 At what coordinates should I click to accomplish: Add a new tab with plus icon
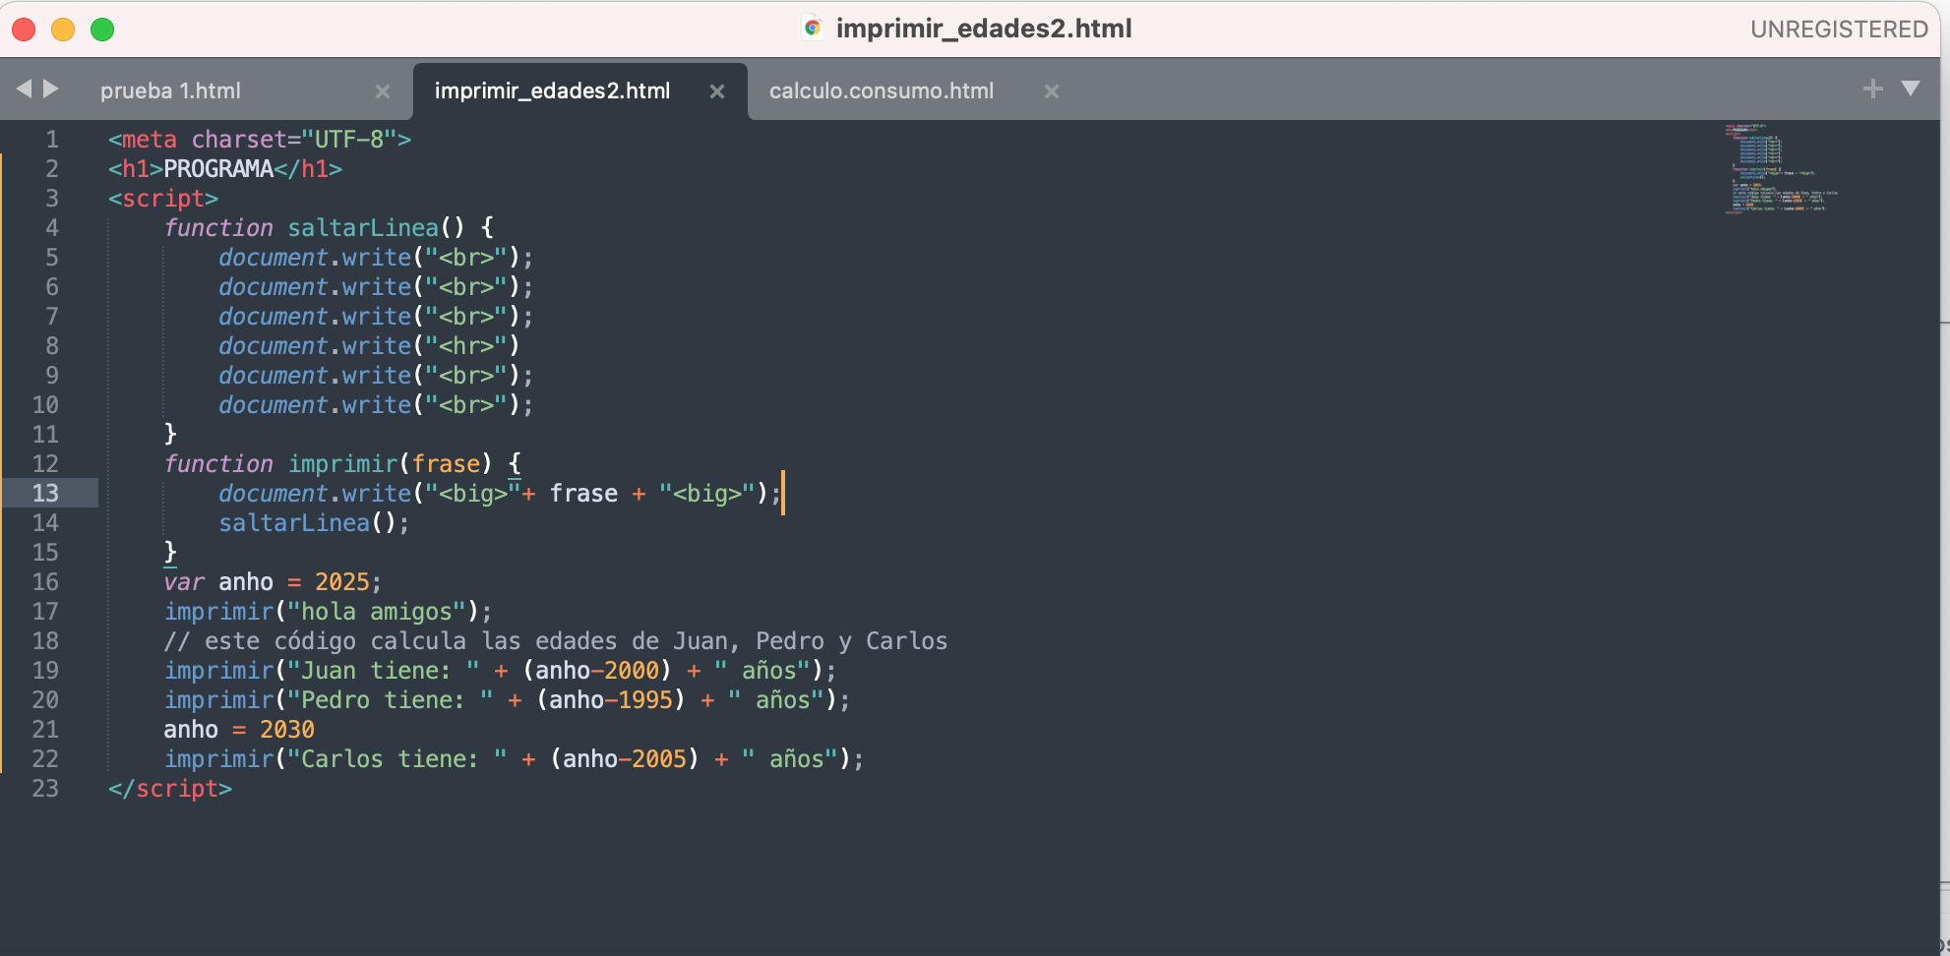1872,89
